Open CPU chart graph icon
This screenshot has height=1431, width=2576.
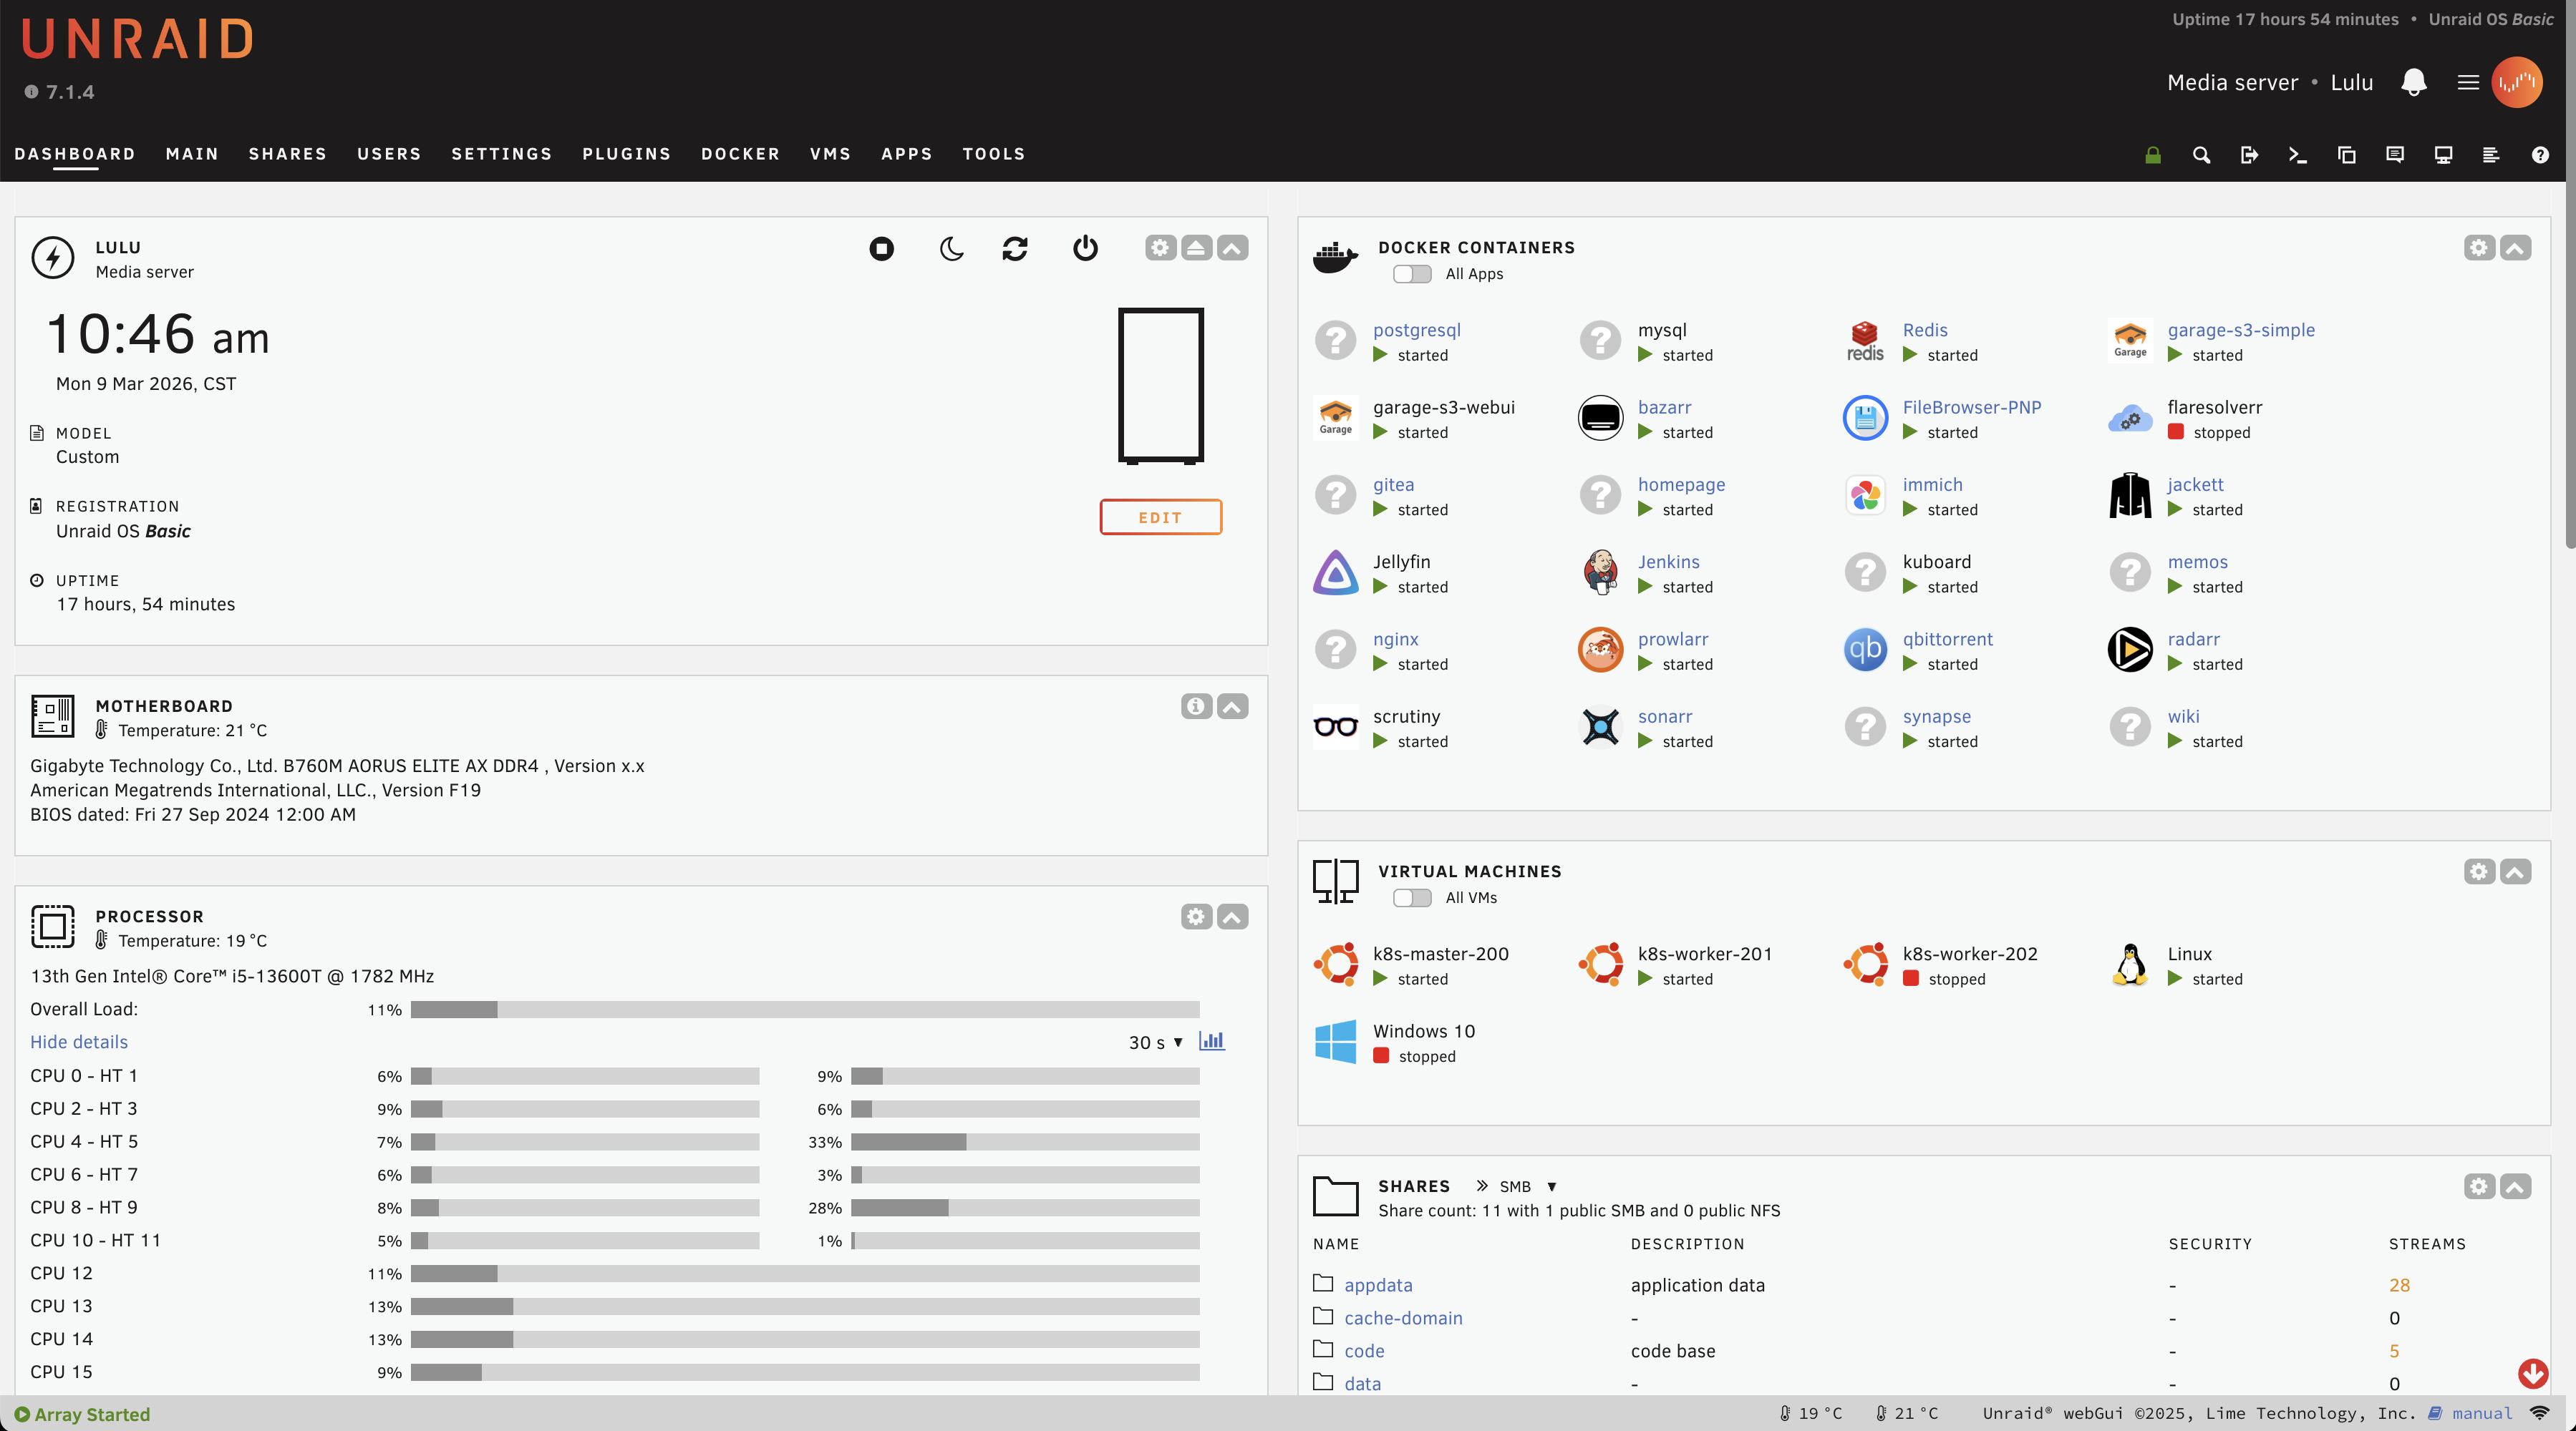(1211, 1041)
